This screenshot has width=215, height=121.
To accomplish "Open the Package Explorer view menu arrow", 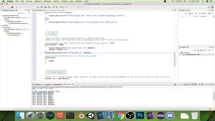I will coord(29,13).
